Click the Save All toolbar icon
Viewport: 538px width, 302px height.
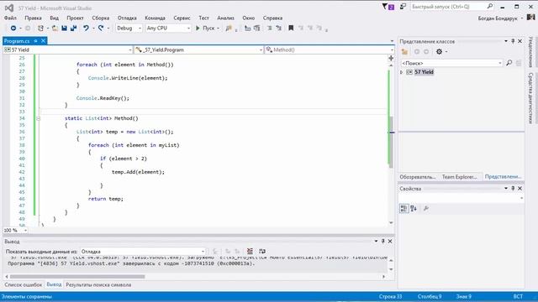[73, 28]
